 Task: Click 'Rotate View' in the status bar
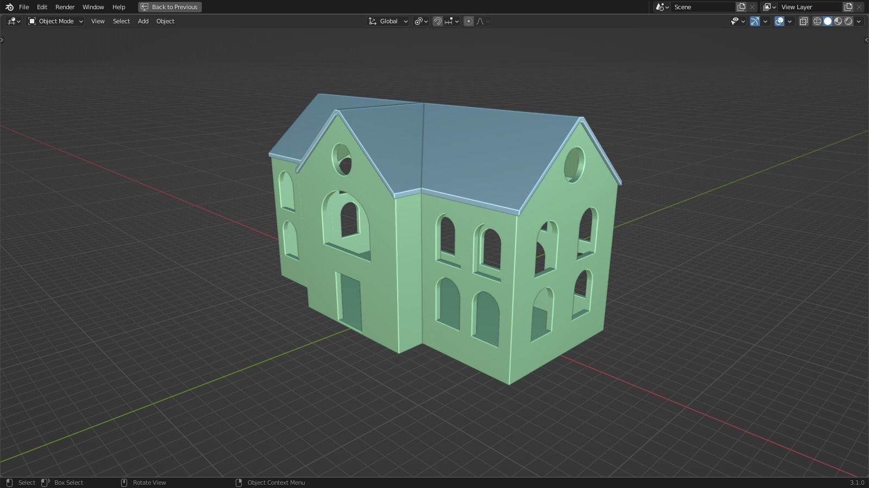(x=149, y=483)
